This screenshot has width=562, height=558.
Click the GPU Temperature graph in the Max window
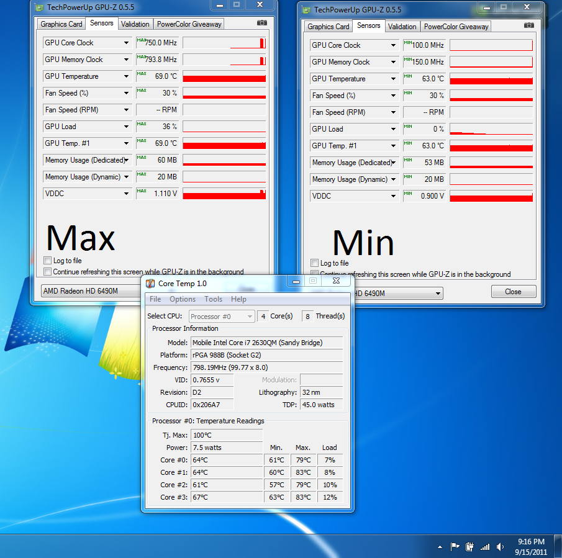[x=224, y=76]
